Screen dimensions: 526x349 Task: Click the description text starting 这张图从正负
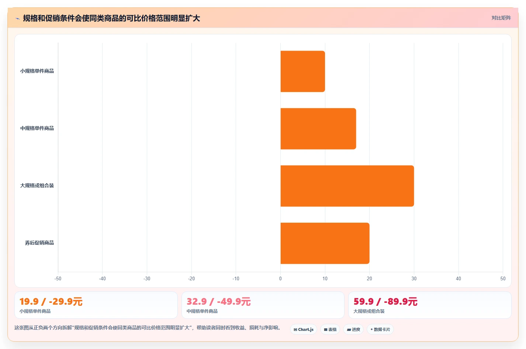click(x=148, y=328)
